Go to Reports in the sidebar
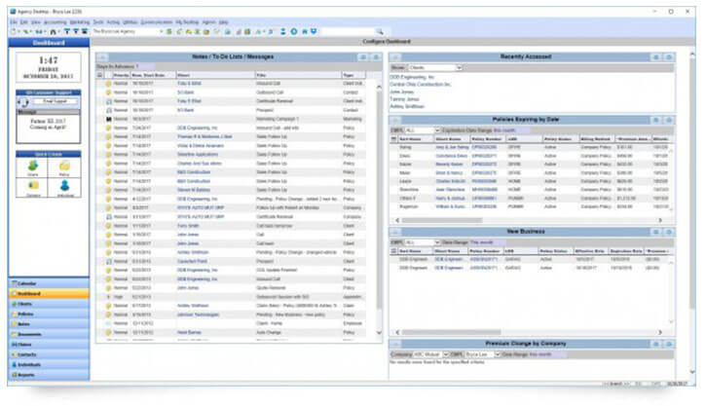Screen dimensions: 706x406 (49, 375)
